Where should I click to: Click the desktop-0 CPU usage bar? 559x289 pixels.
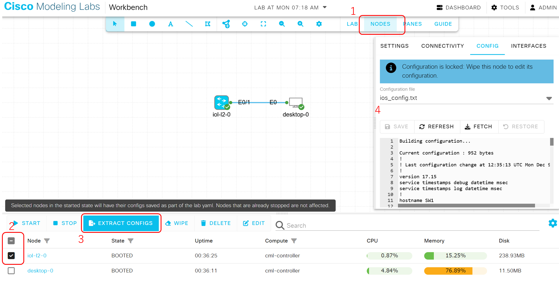click(x=389, y=271)
